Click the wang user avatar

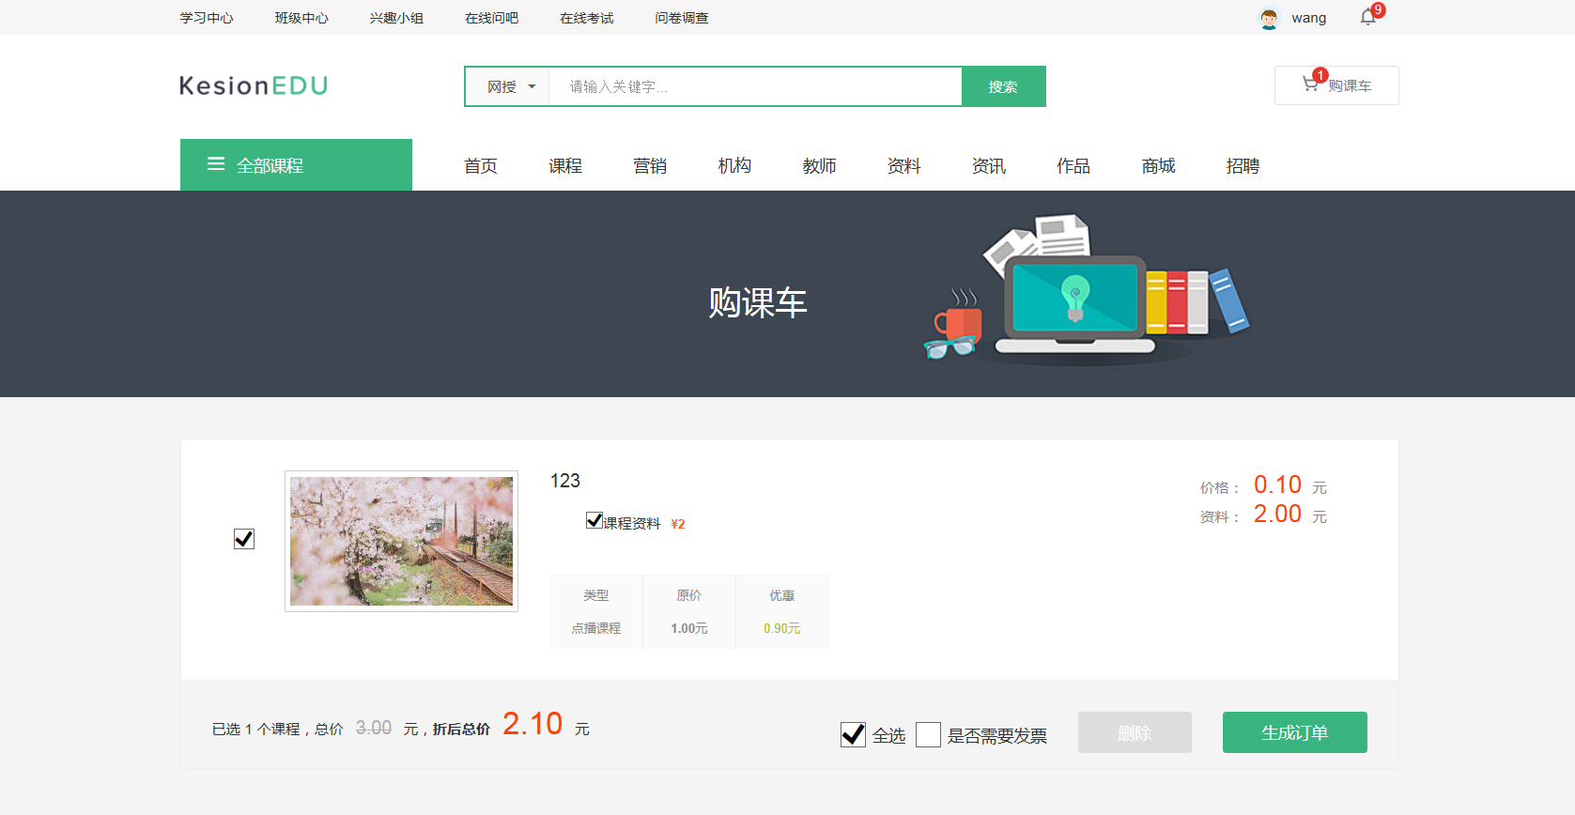click(1269, 18)
